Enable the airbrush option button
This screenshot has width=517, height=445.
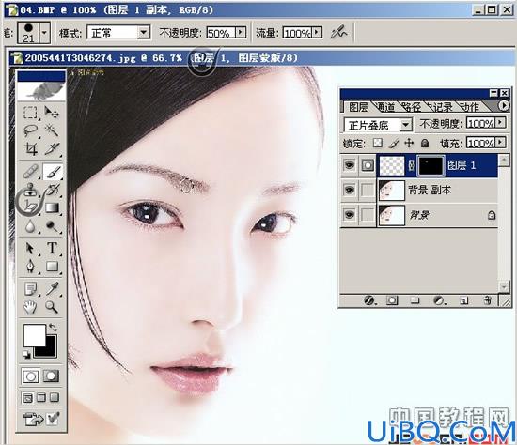pos(339,33)
